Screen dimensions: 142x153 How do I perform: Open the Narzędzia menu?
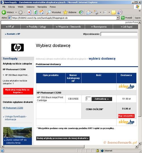(x=42, y=7)
